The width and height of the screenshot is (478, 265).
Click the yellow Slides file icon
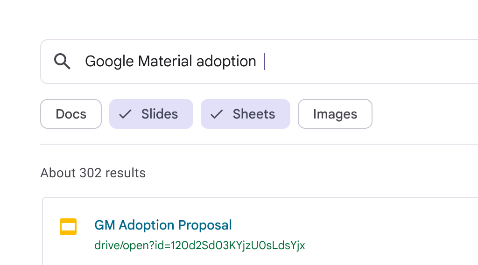pos(68,226)
